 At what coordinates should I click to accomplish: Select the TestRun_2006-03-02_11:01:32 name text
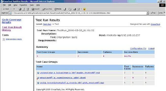(x=76, y=30)
